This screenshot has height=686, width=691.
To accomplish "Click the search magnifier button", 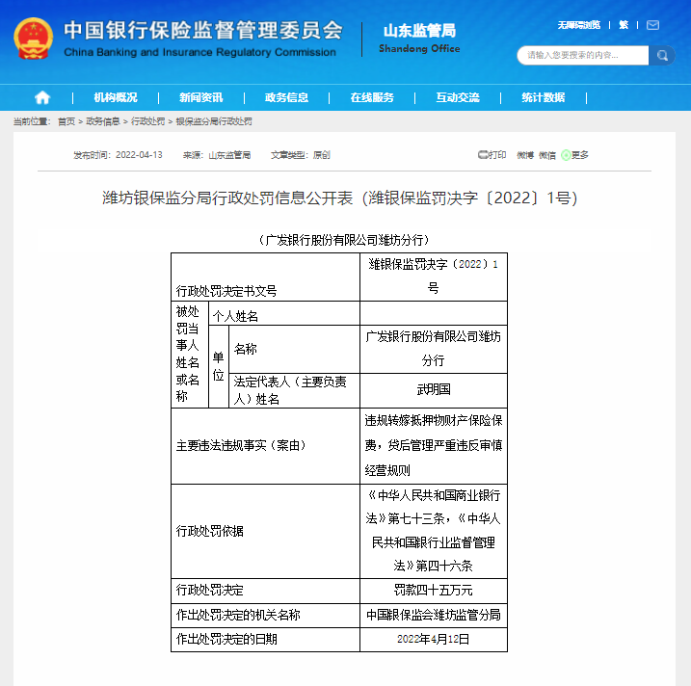I will [x=662, y=55].
